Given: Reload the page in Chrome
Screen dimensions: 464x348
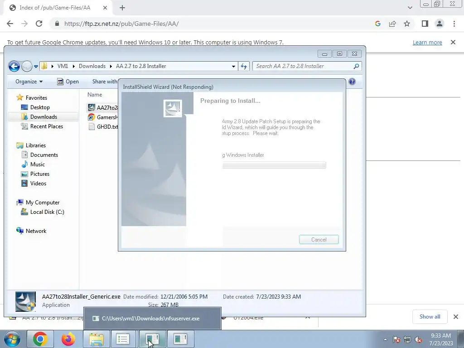Looking at the screenshot, I should 39,24.
